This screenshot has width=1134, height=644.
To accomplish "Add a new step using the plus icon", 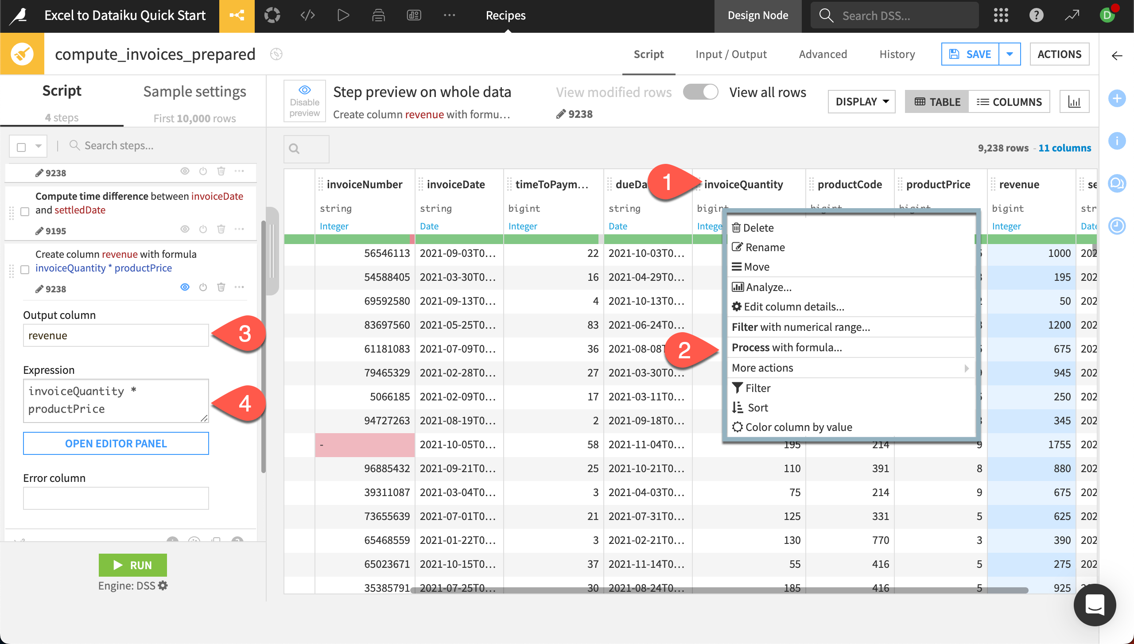I will pyautogui.click(x=1117, y=98).
